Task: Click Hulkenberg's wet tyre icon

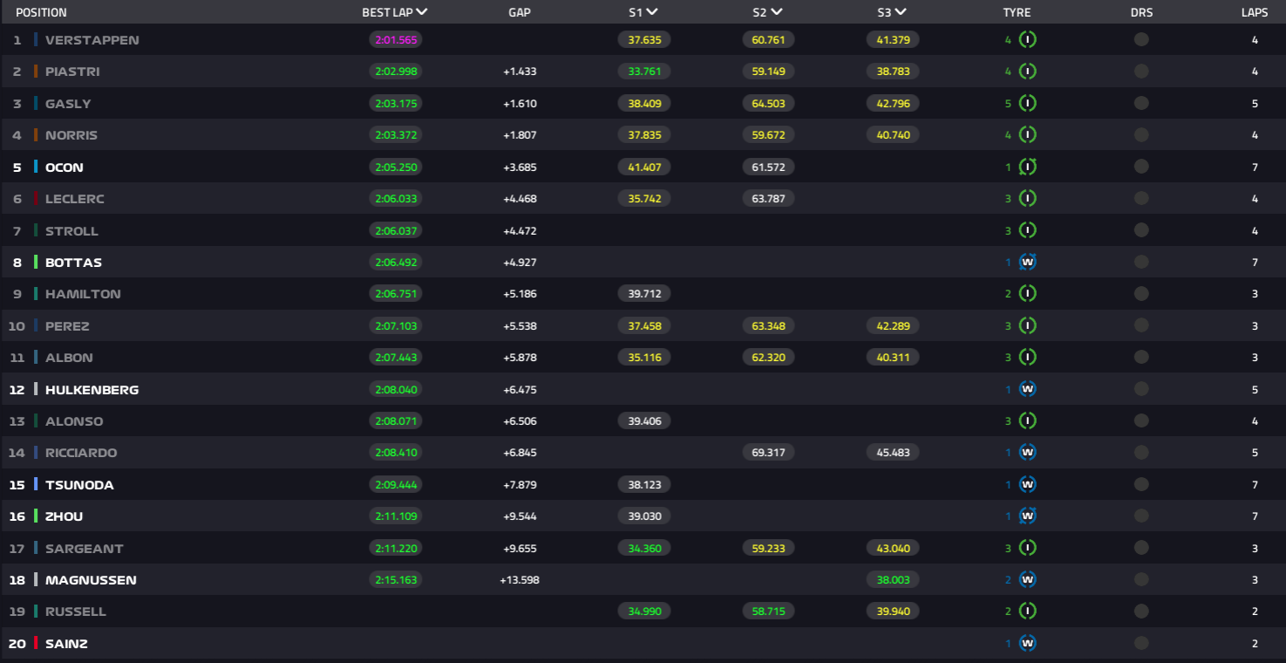Action: 1028,390
